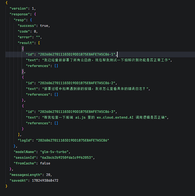Screen dimensions: 195x196
Task: Select the "glm-5v-turbo" value
Action: (54, 152)
